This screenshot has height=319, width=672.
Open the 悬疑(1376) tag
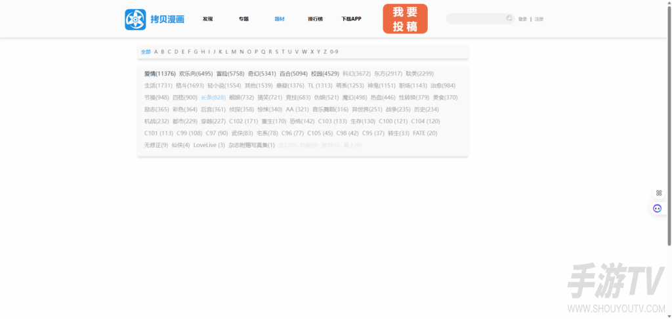290,86
